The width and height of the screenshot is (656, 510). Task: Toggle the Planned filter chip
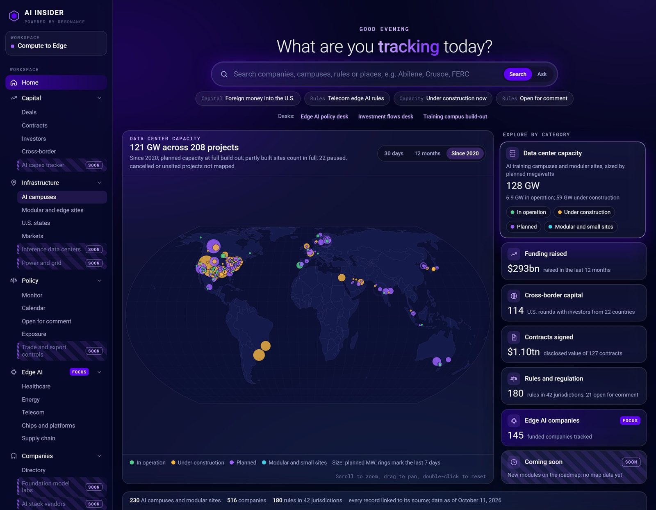pos(524,227)
